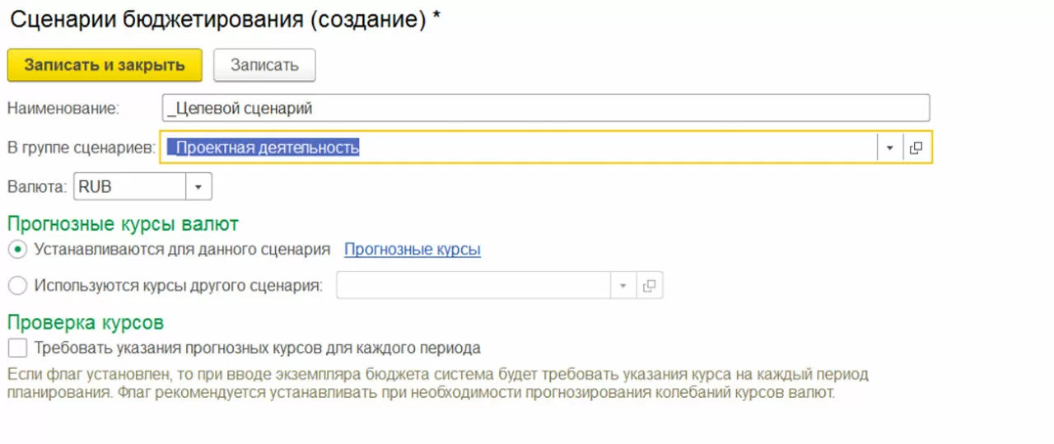
Task: Click the 'Наименование:' field label
Action: pyautogui.click(x=63, y=108)
